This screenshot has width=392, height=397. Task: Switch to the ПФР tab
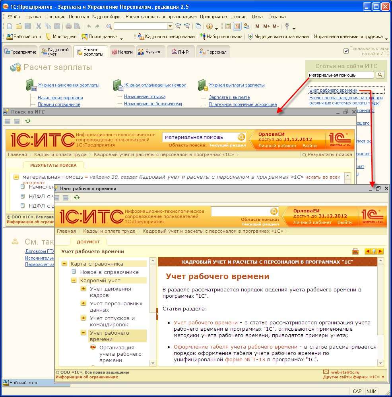point(180,52)
